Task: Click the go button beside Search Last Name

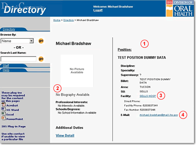Action: click(x=41, y=59)
